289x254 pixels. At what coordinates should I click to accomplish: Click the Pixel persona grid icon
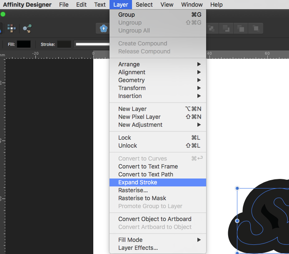pyautogui.click(x=12, y=28)
